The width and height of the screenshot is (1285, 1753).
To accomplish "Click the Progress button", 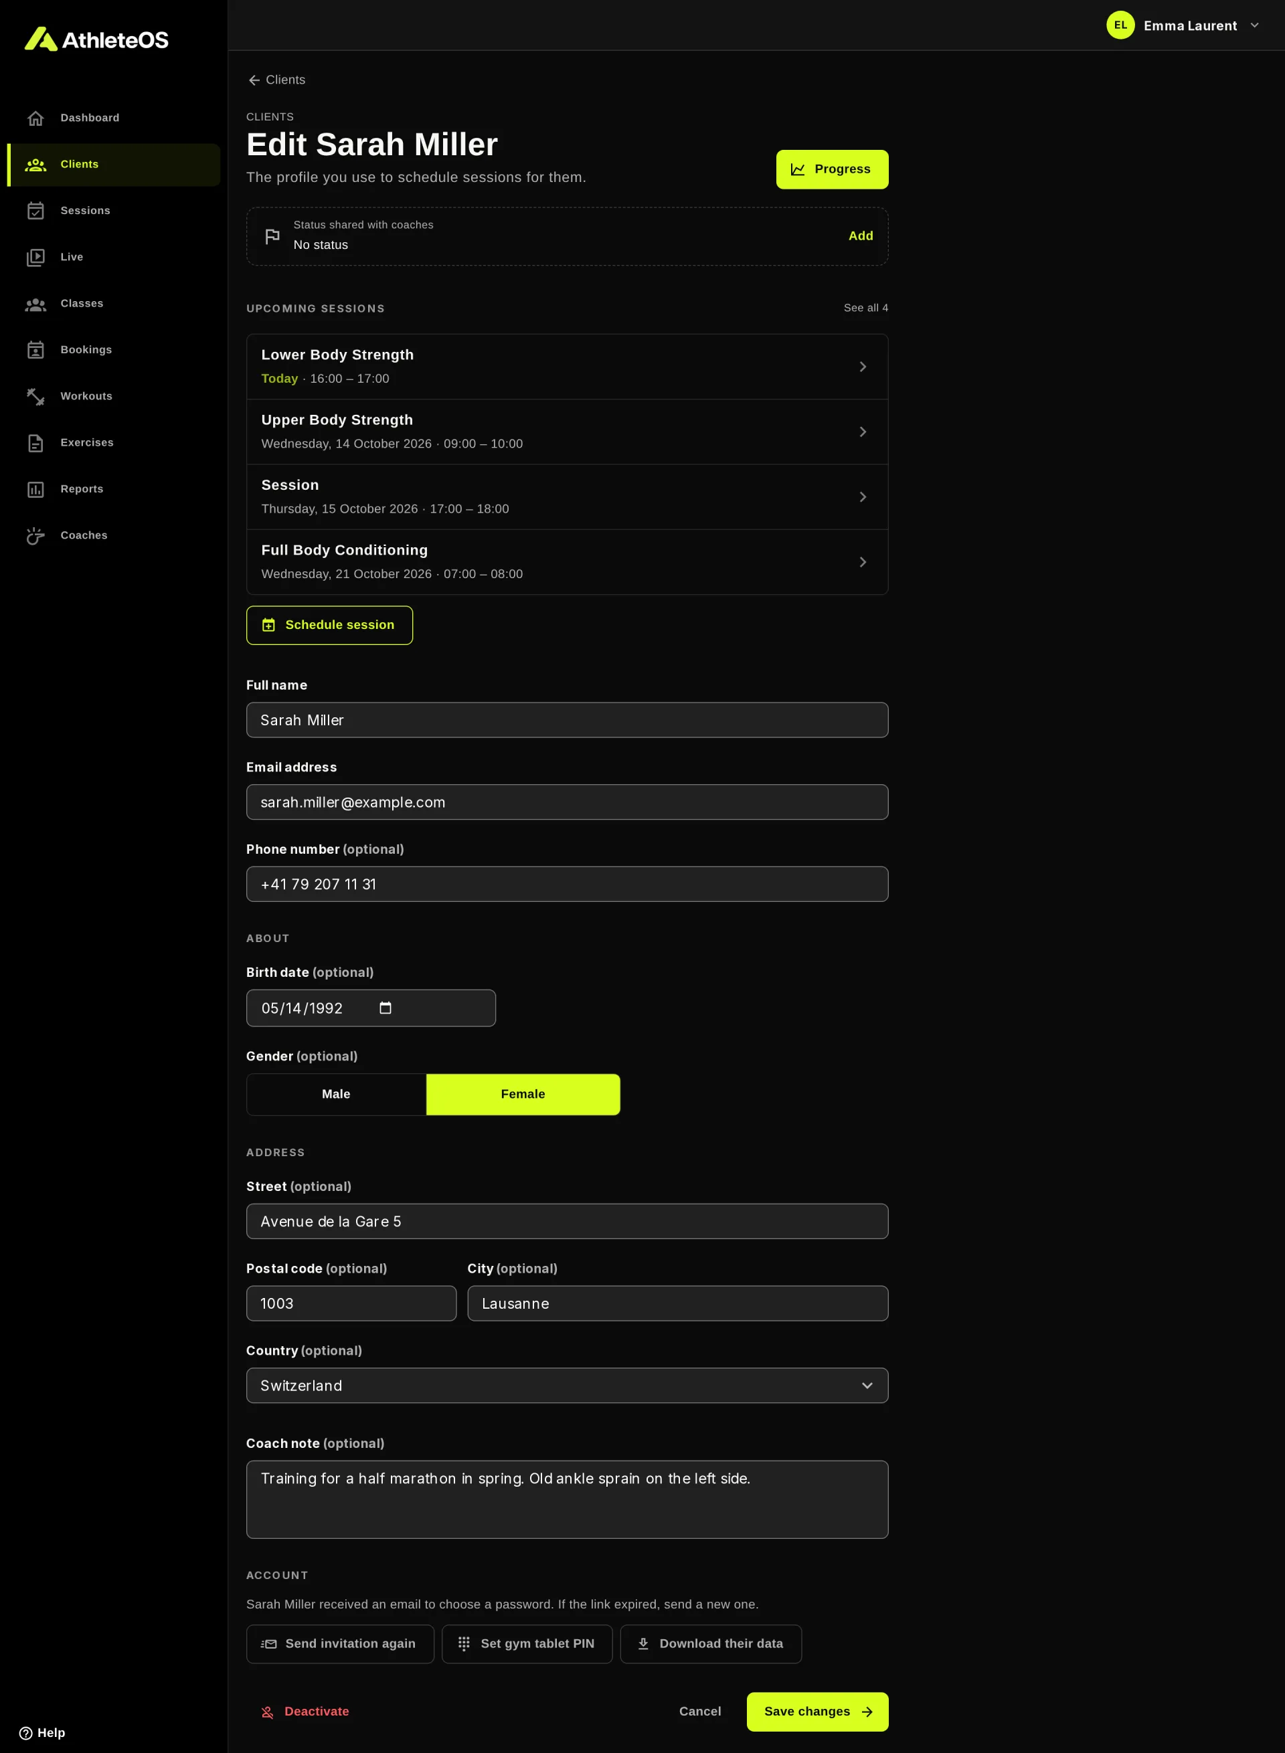I will click(831, 169).
